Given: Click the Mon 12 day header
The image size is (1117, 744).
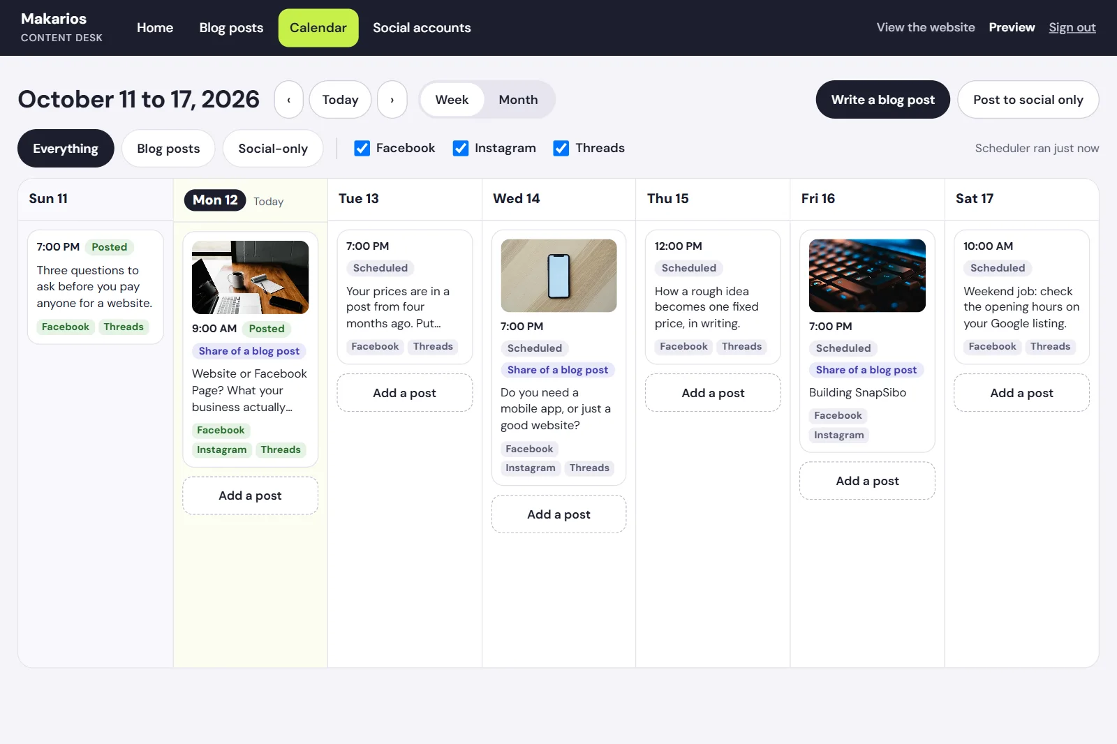Looking at the screenshot, I should point(215,200).
